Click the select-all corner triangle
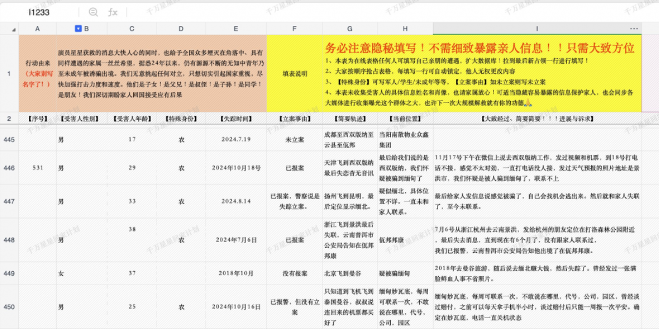659x329 pixels. 14,29
